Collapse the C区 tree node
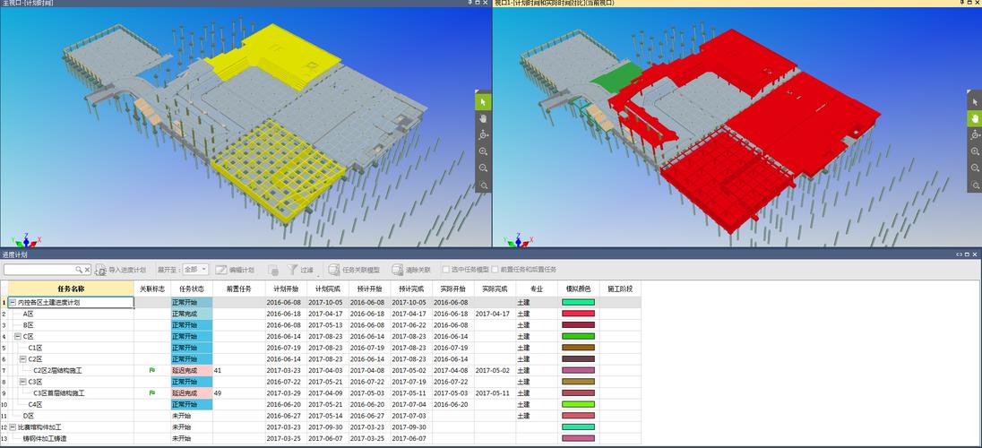This screenshot has height=448, width=982. point(18,337)
